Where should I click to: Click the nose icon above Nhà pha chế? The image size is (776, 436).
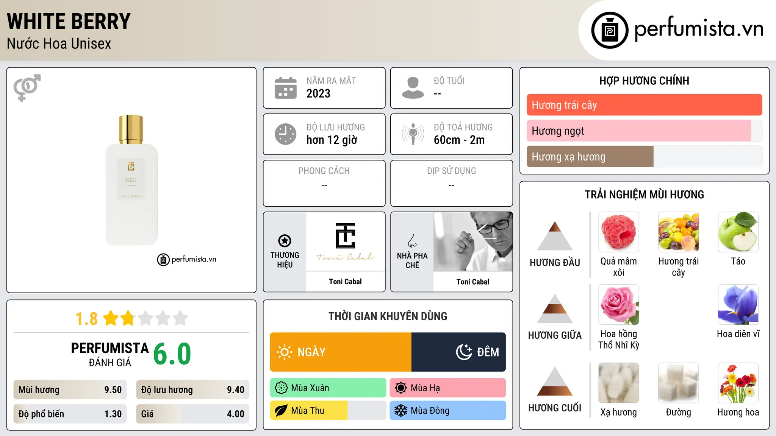pyautogui.click(x=412, y=241)
